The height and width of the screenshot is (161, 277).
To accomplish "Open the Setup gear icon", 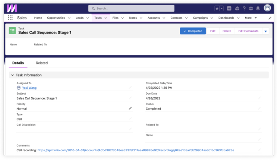I will pos(251,9).
